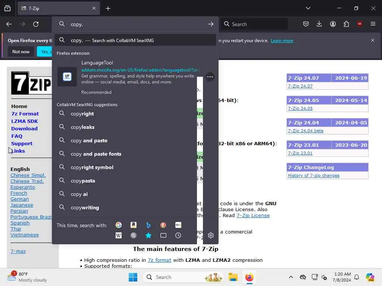Open Firefox View in the tab bar
The width and height of the screenshot is (382, 286).
click(x=7, y=8)
